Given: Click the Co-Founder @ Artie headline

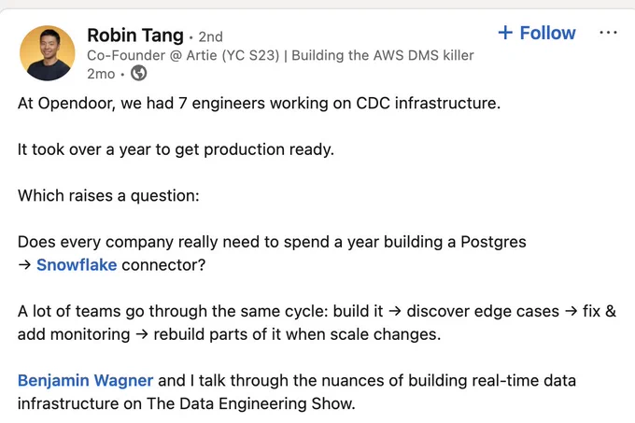Looking at the screenshot, I should click(183, 55).
